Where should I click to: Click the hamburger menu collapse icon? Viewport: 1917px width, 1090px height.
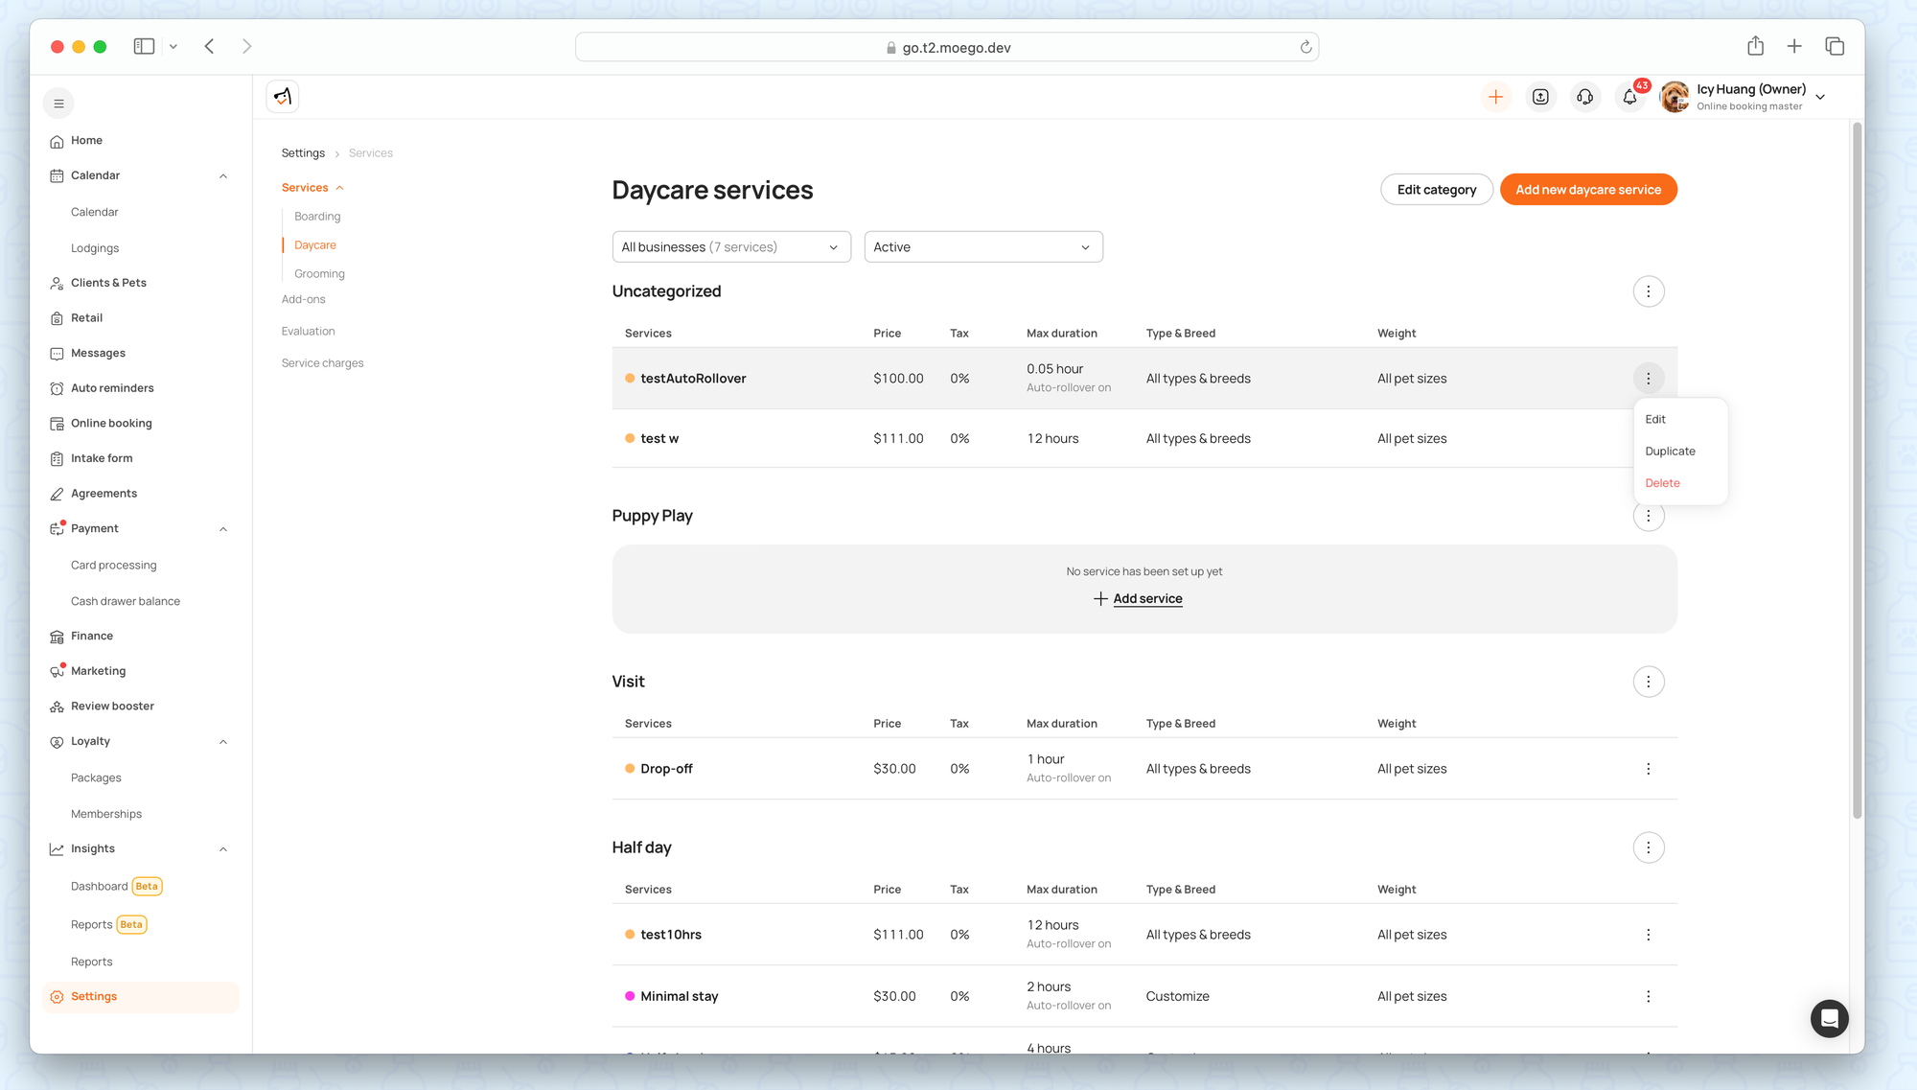coord(58,104)
